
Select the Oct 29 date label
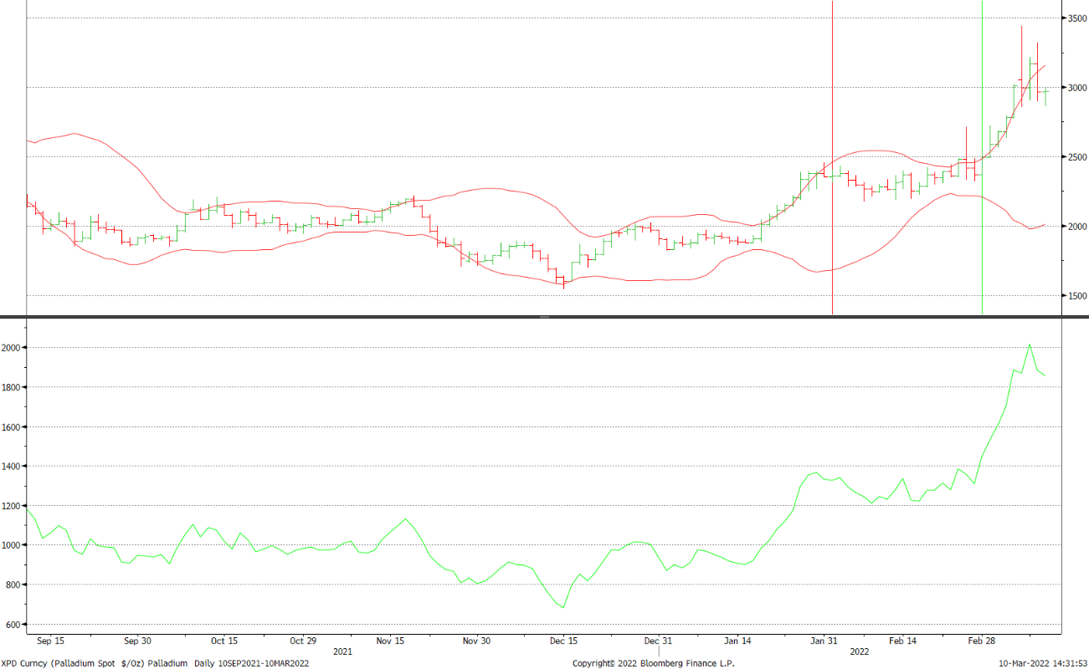pyautogui.click(x=303, y=641)
